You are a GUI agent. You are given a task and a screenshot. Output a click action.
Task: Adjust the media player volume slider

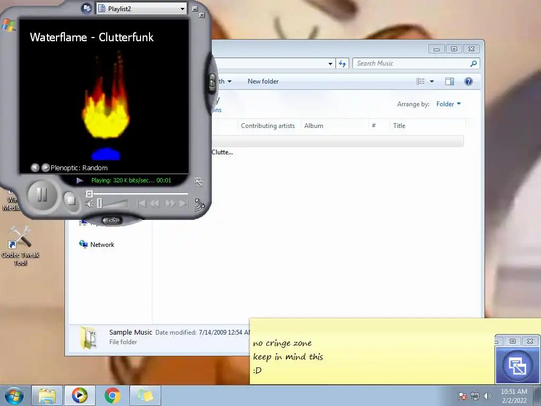coord(113,204)
